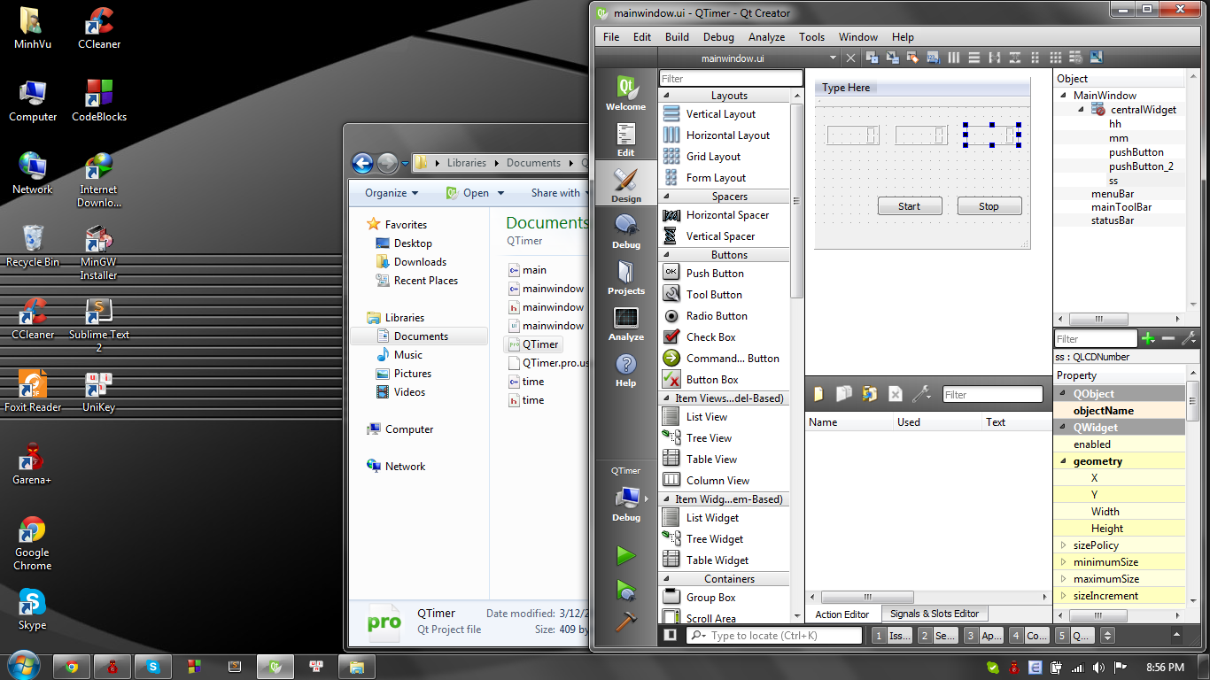Viewport: 1210px width, 680px height.
Task: Click the green plus to add dynamic property
Action: [1149, 338]
